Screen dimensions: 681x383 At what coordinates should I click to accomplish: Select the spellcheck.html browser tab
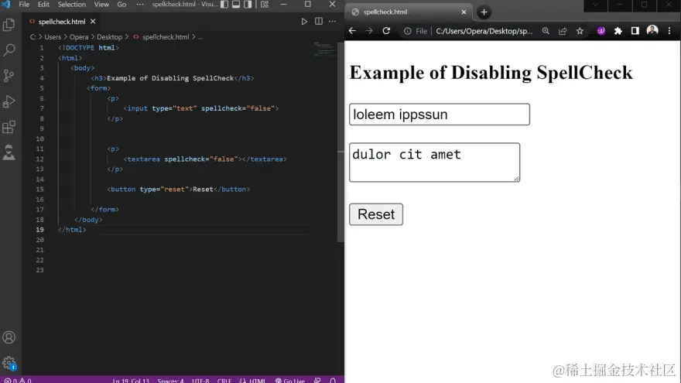409,12
